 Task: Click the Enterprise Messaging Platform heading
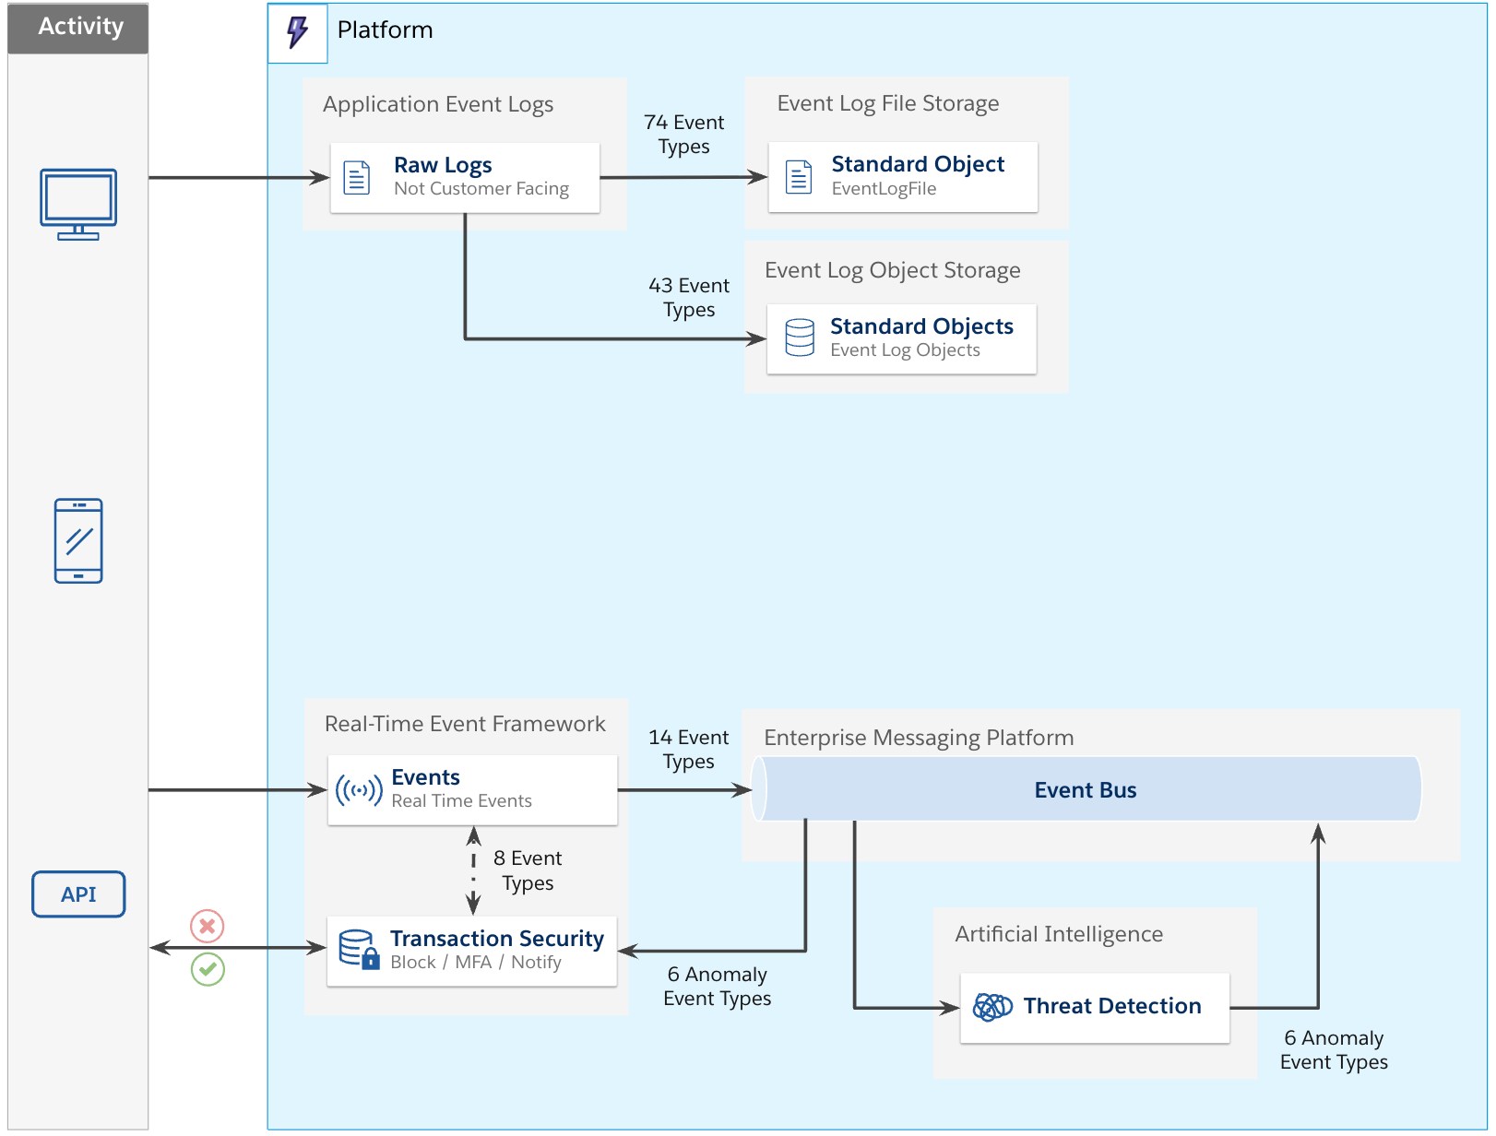(919, 738)
